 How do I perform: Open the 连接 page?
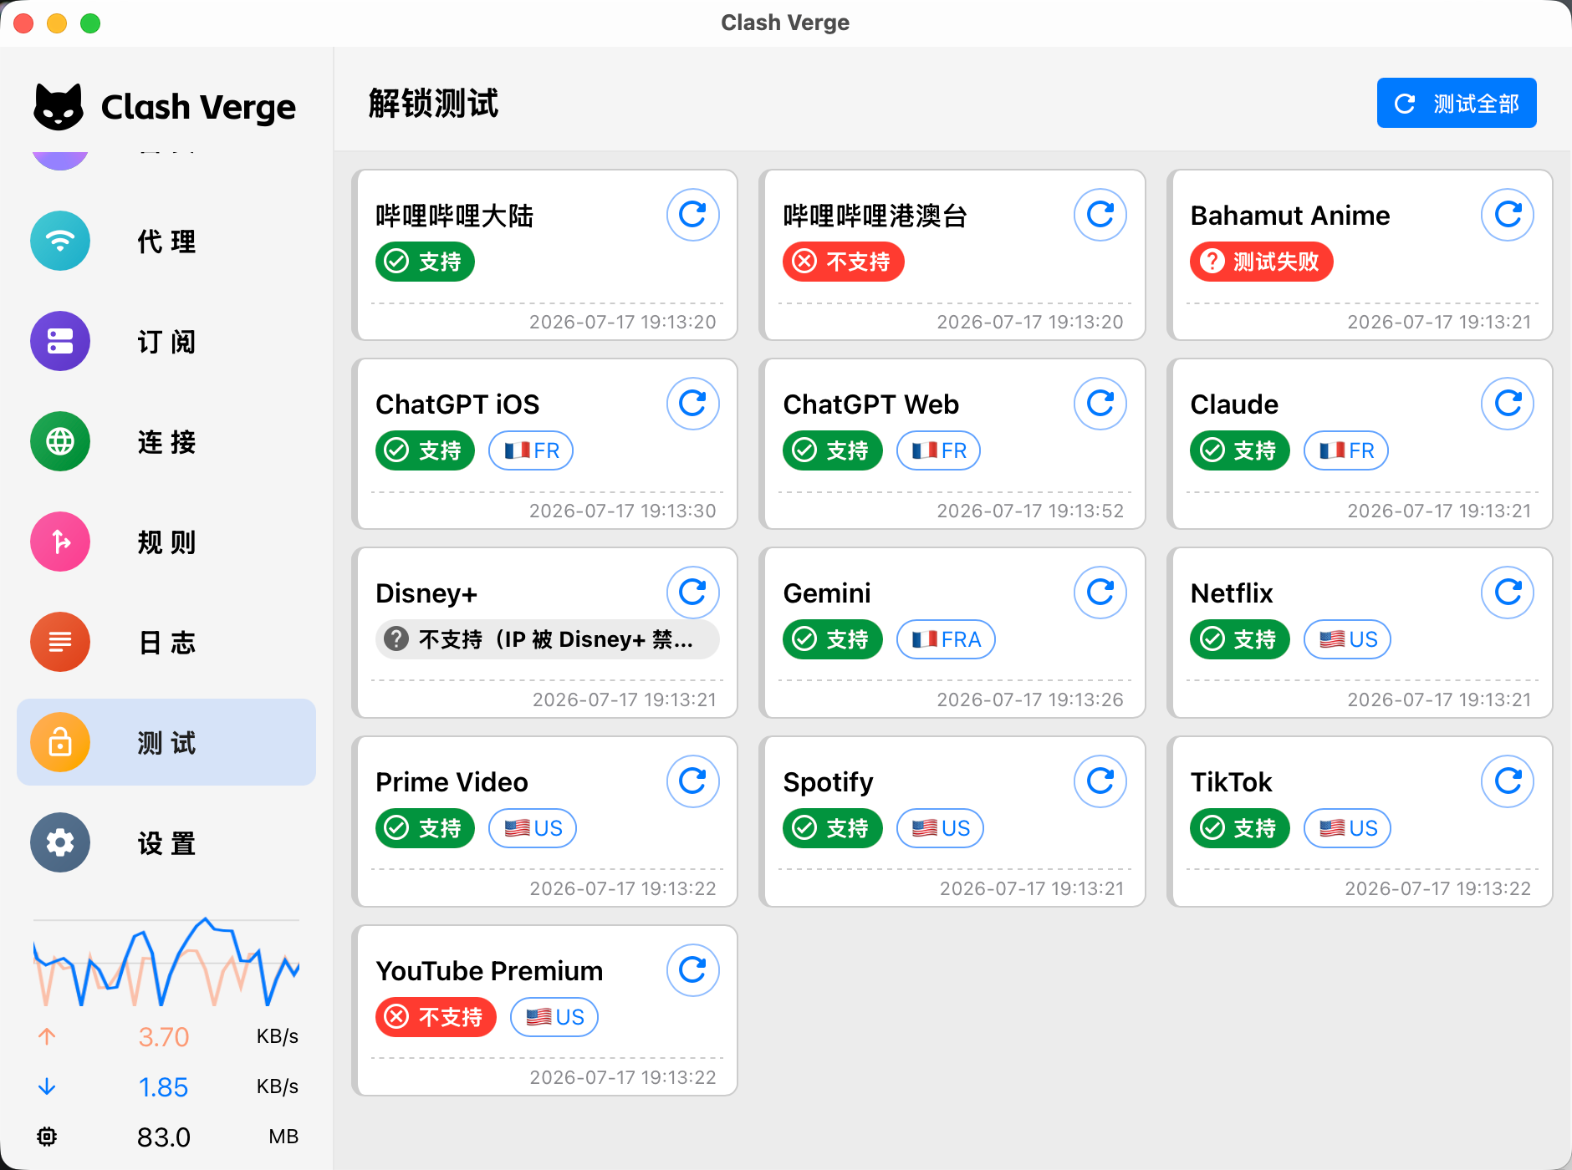coord(166,442)
